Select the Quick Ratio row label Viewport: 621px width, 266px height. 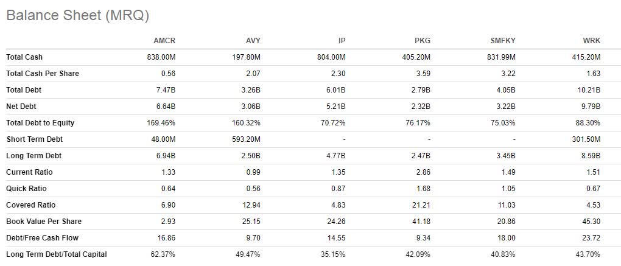click(26, 189)
